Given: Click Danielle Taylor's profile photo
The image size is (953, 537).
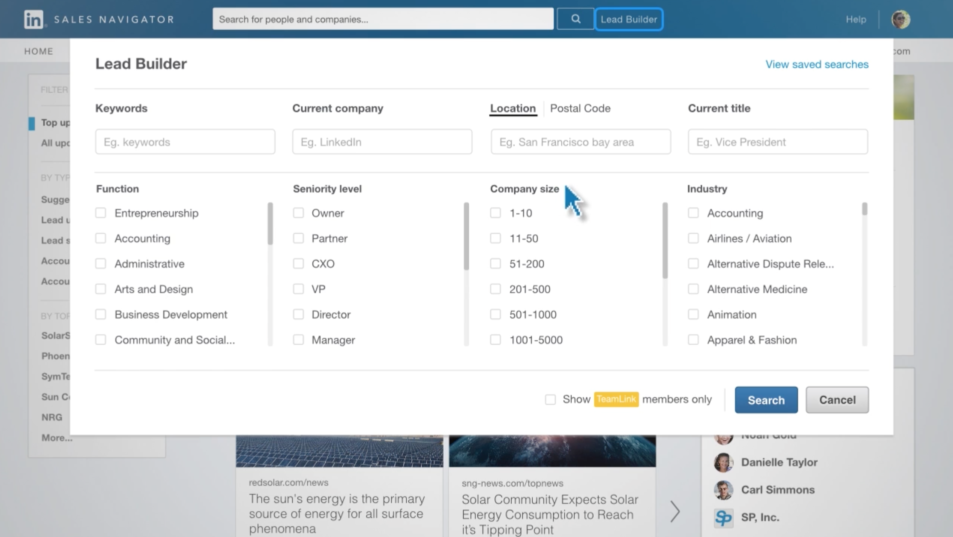Looking at the screenshot, I should pyautogui.click(x=724, y=462).
